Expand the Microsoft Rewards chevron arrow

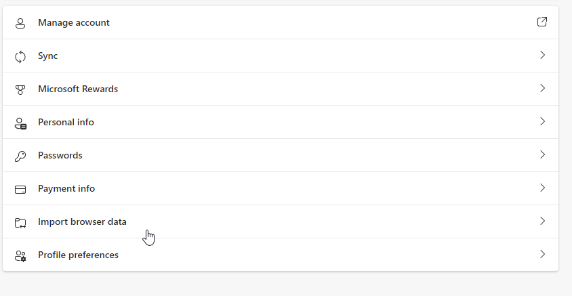(x=542, y=88)
